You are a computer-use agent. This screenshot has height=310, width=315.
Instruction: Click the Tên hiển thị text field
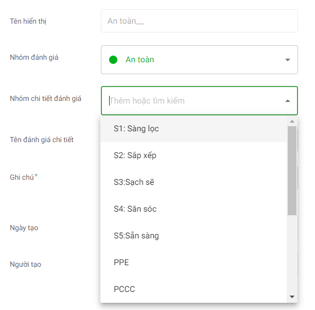coord(199,21)
